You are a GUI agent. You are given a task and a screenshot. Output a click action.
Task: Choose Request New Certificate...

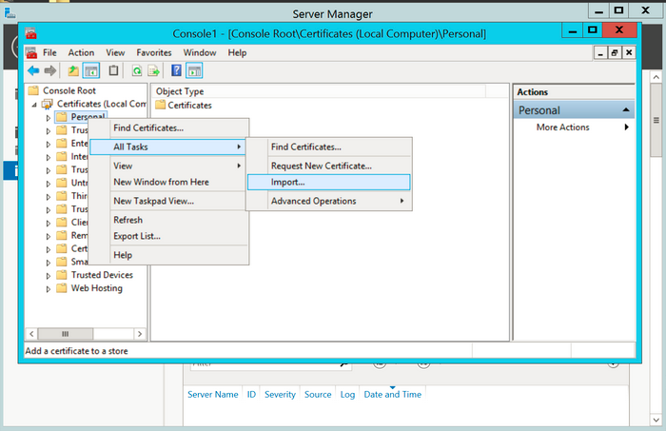tap(329, 167)
